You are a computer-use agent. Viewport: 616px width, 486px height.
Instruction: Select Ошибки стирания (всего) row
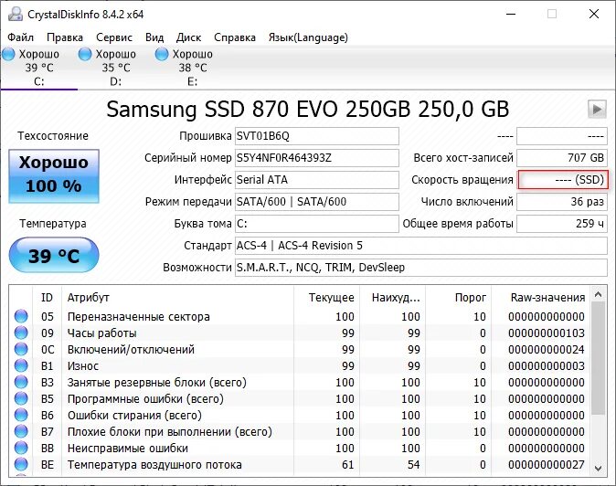point(300,416)
